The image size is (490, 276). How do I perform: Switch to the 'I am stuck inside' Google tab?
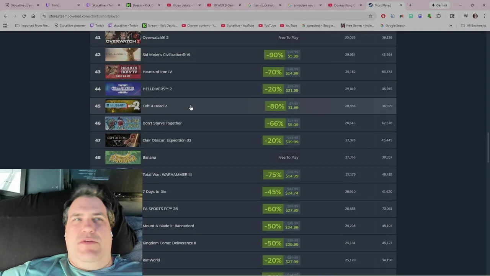pyautogui.click(x=264, y=5)
